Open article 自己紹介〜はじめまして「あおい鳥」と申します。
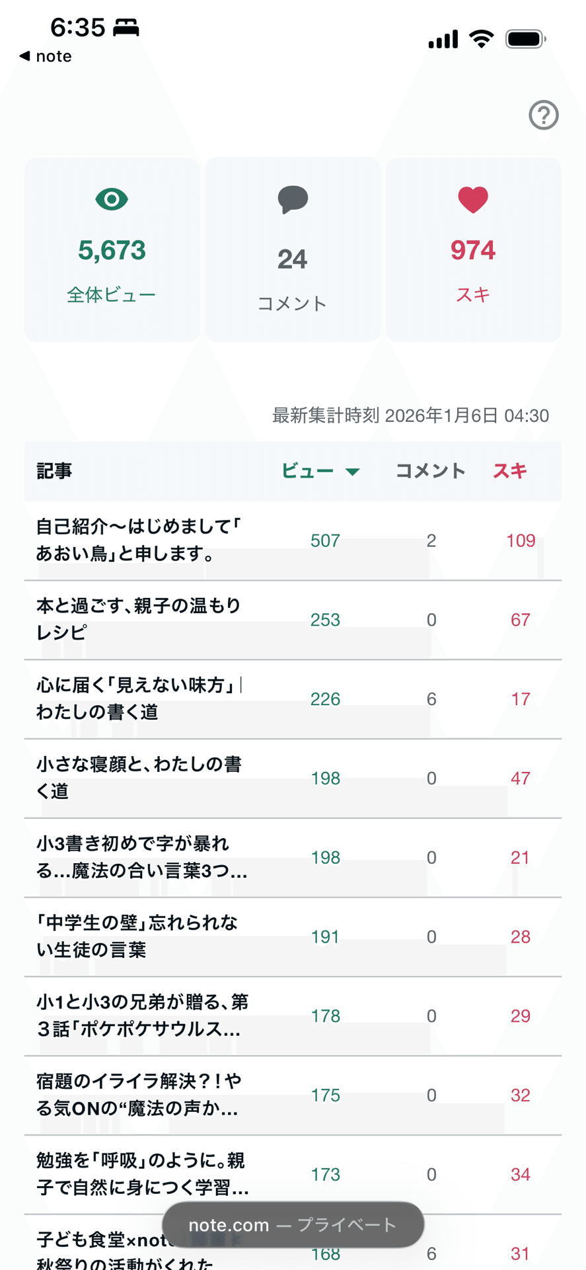The height and width of the screenshot is (1270, 586). 138,540
